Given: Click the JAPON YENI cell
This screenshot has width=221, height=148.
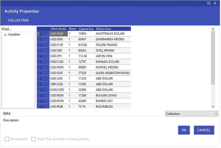Looking at the screenshot, I should pyautogui.click(x=113, y=56).
